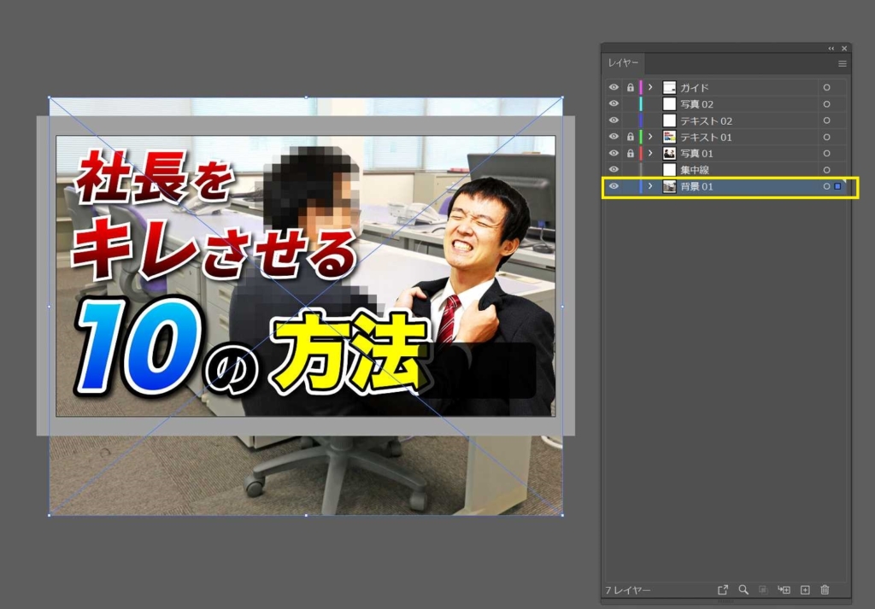Unlock the テキスト 01 layer

[630, 137]
